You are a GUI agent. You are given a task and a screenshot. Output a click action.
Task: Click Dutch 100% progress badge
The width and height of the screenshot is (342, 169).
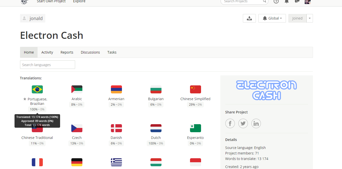(x=156, y=143)
